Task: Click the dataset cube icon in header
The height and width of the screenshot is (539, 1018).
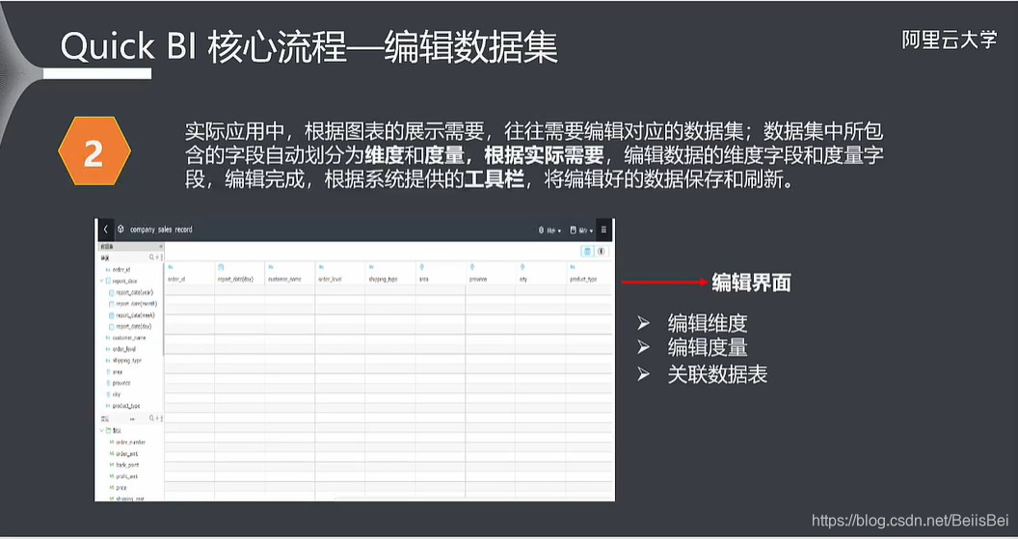Action: (121, 229)
